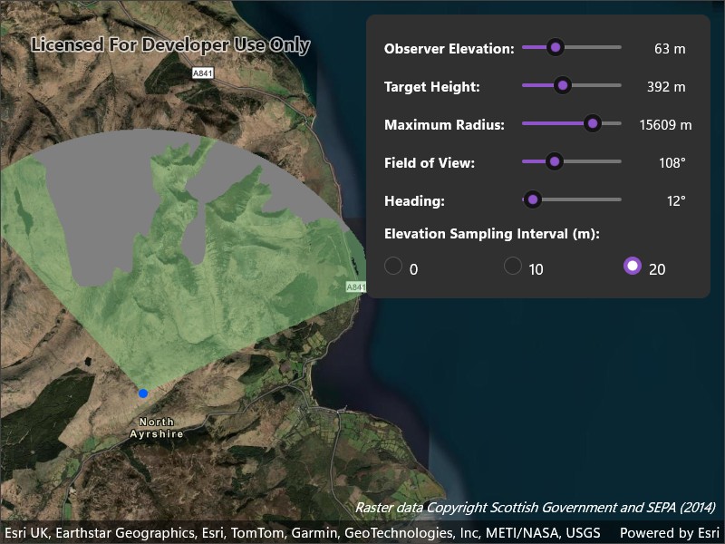Click the 12° heading value
Image resolution: width=725 pixels, height=544 pixels.
(x=676, y=200)
